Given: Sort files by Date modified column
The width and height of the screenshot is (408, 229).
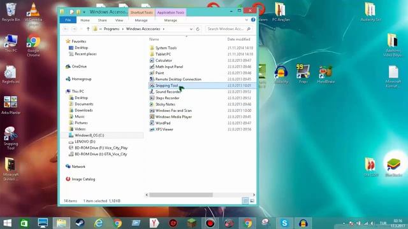Looking at the screenshot, I should click(x=238, y=39).
